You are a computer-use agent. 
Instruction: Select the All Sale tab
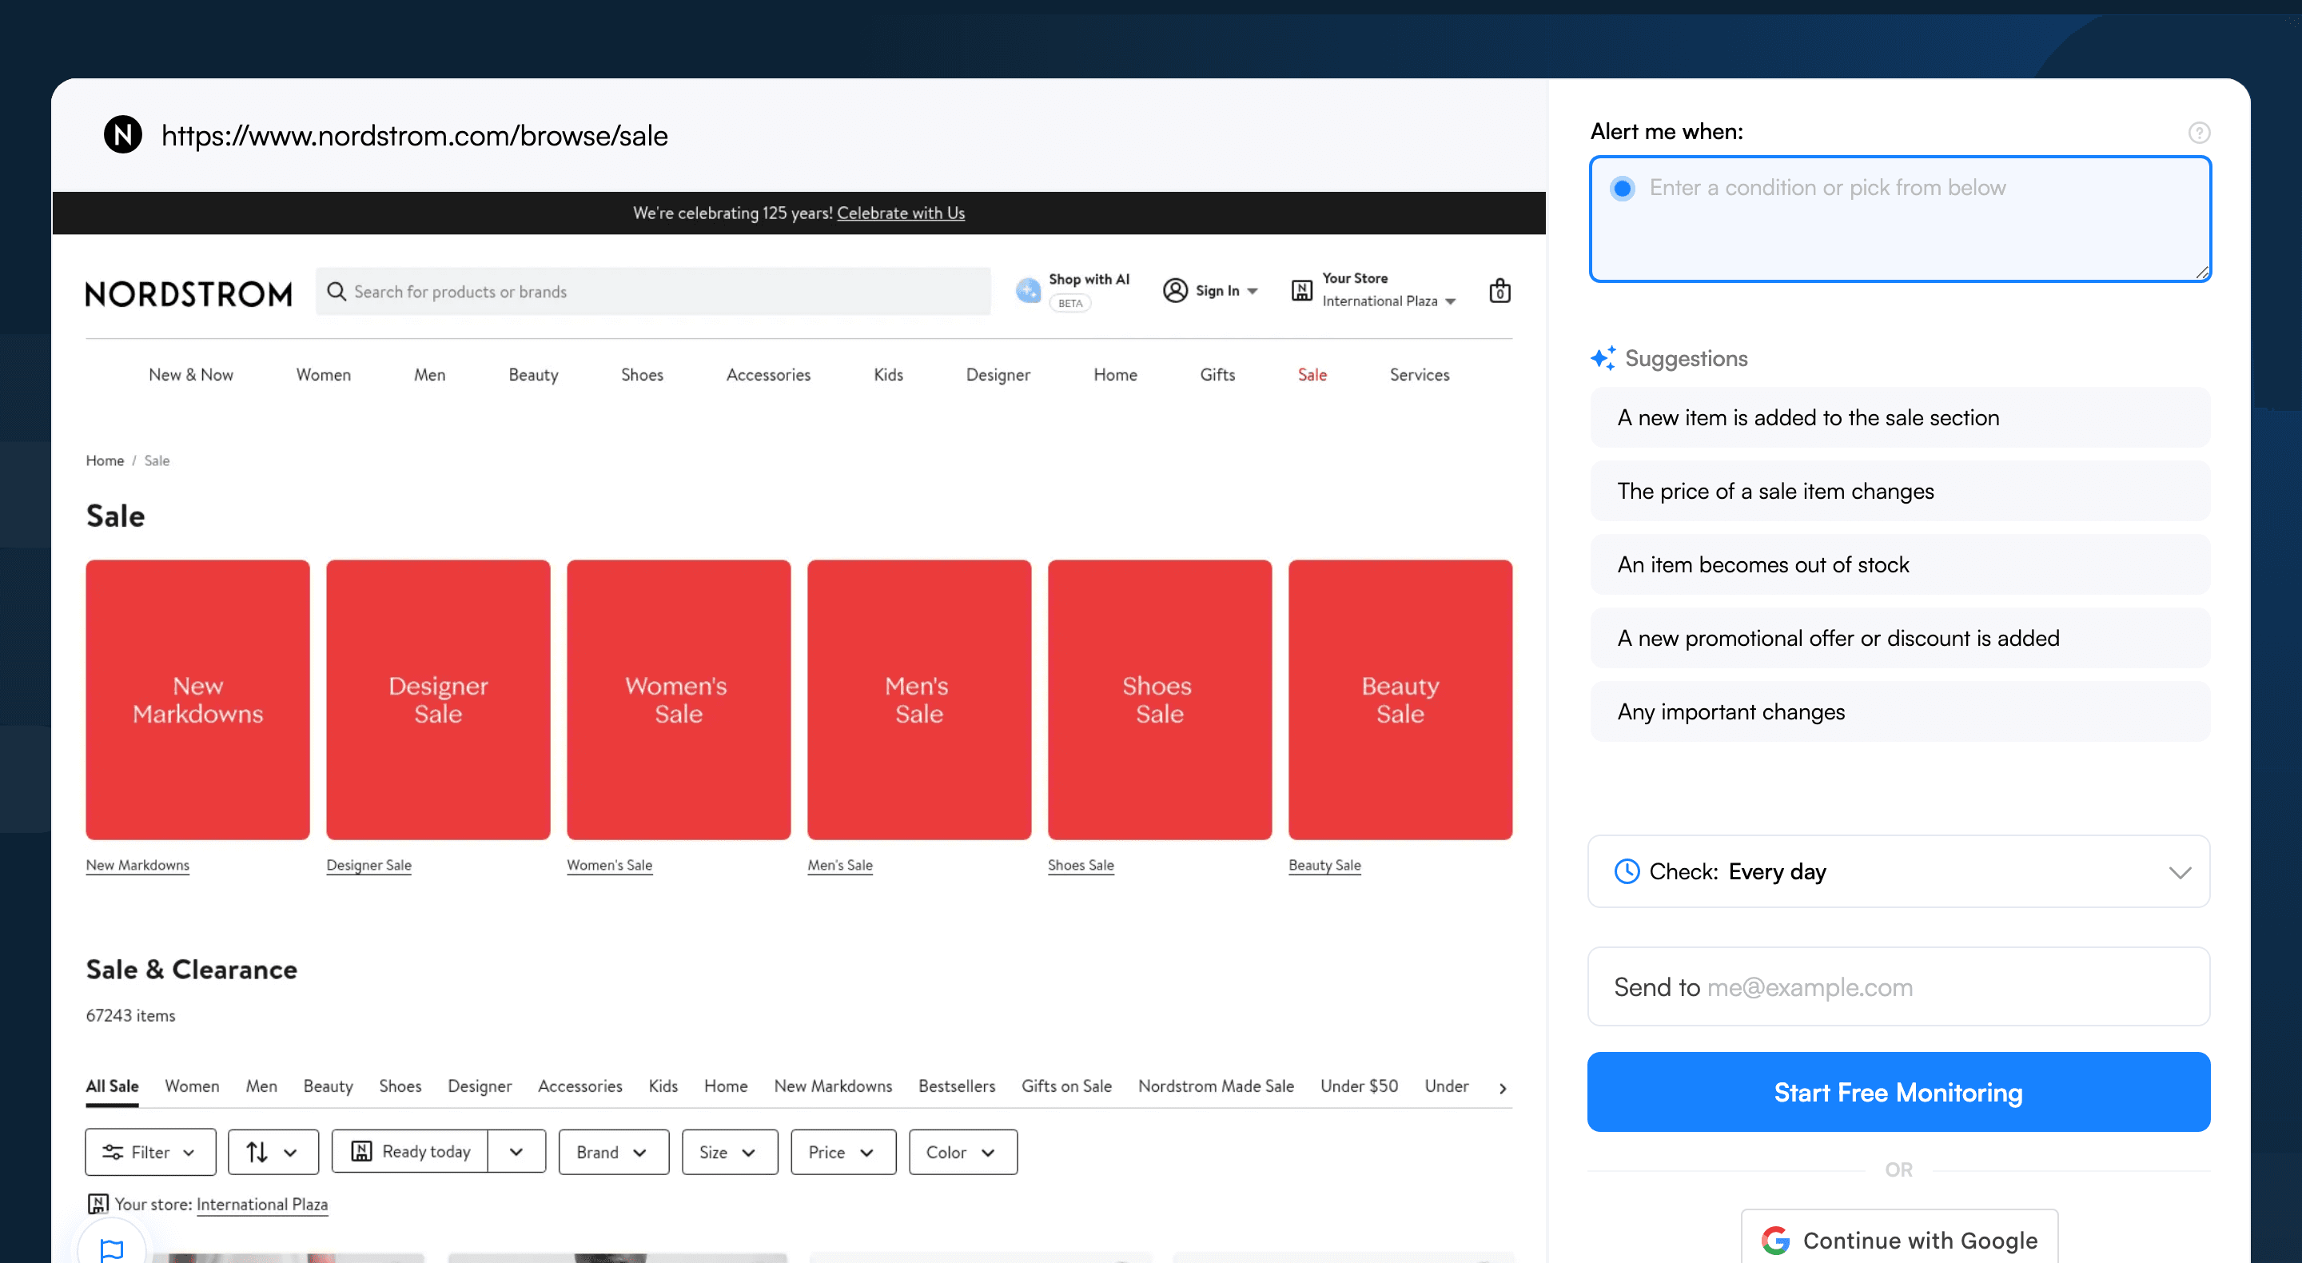[x=112, y=1086]
